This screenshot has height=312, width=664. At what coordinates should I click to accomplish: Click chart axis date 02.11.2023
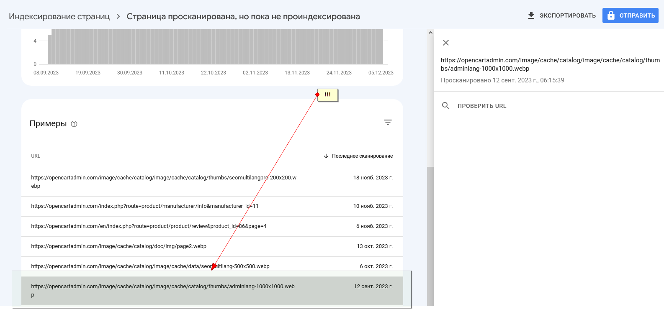255,73
